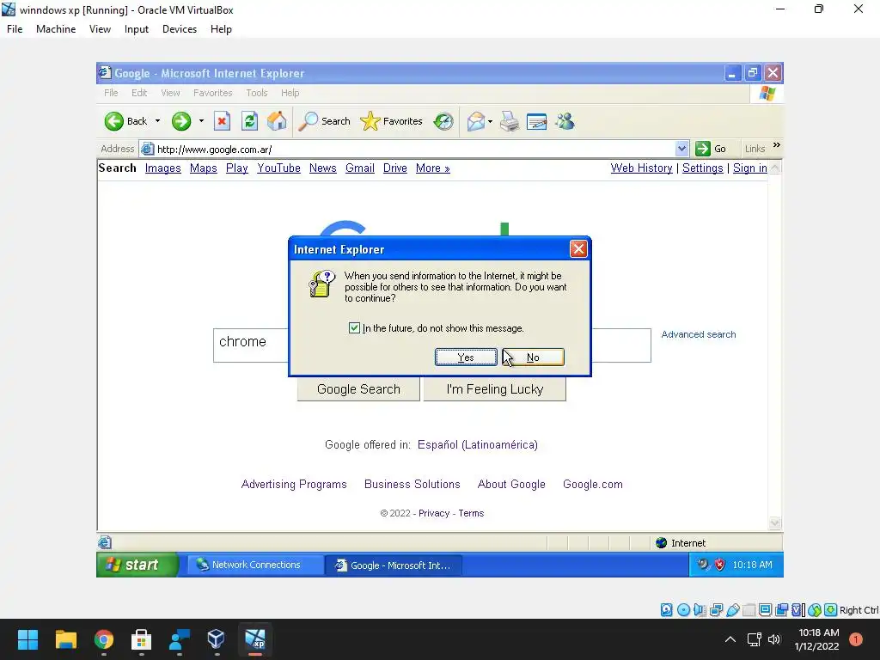
Task: Click the host taskbar date and clock
Action: pos(816,639)
